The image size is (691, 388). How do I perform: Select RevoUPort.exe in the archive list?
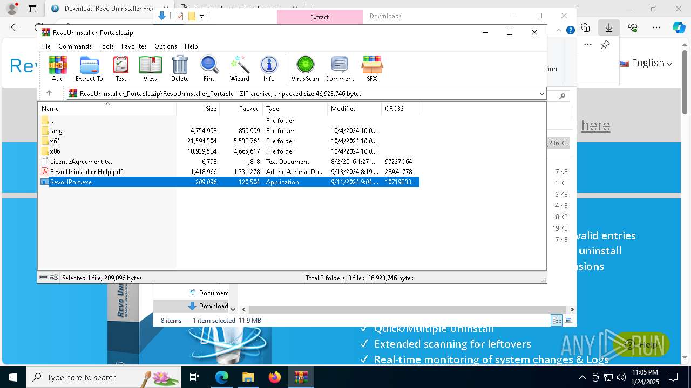coord(229,182)
